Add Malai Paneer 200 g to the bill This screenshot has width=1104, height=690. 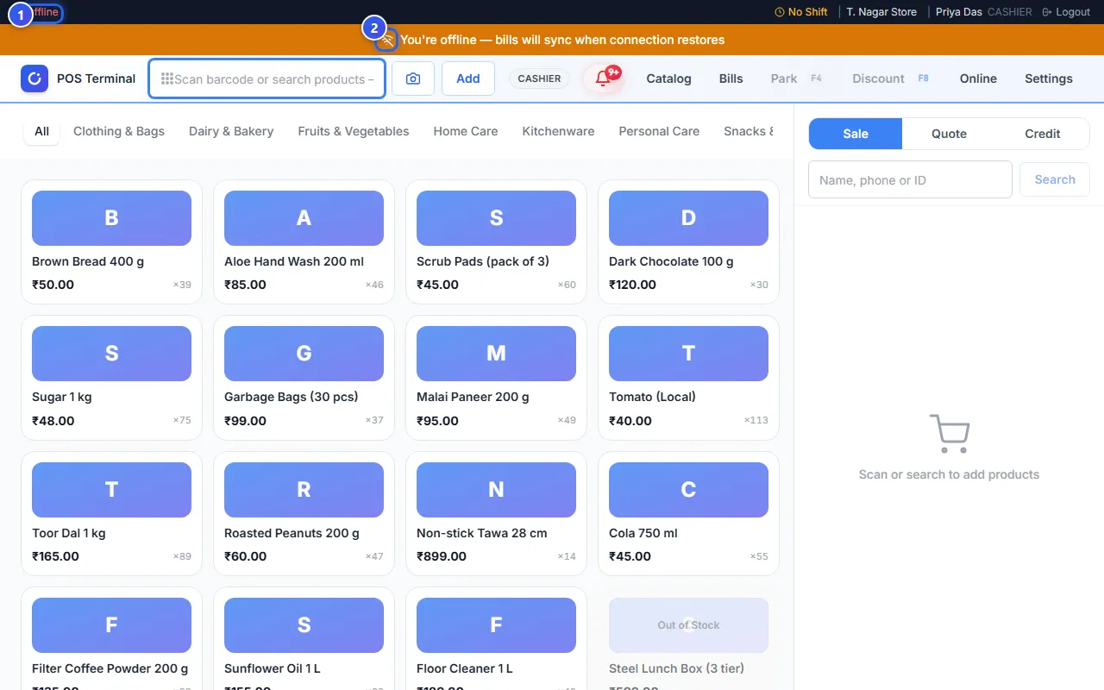tap(496, 378)
